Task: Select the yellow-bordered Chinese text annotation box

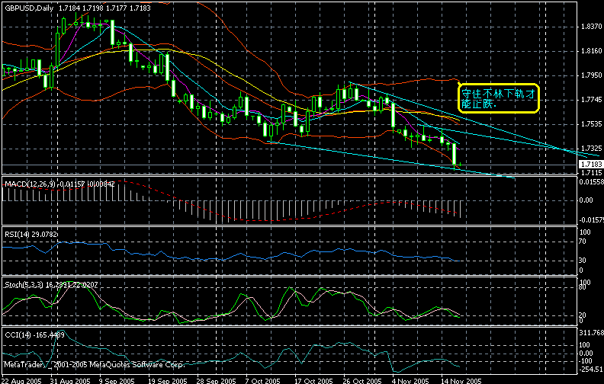Action: coord(499,98)
